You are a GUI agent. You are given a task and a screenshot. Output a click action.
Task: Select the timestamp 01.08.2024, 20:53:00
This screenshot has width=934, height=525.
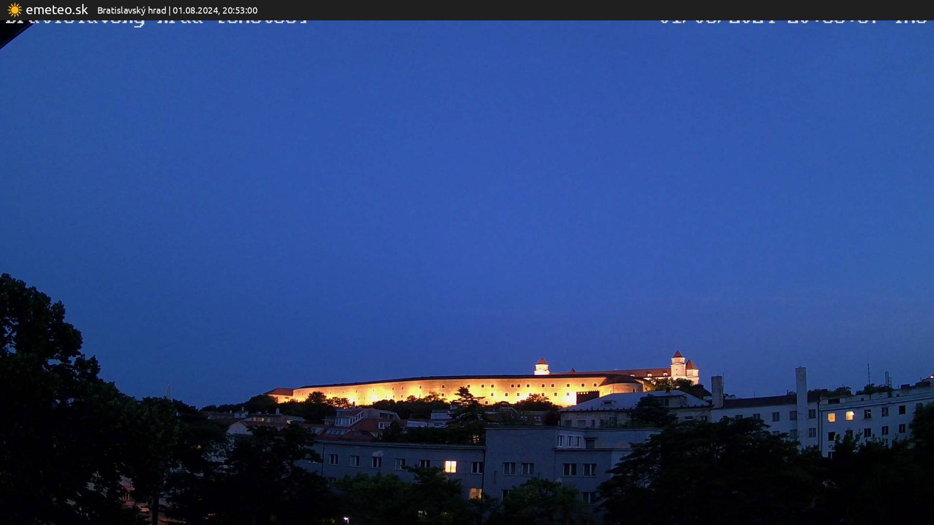pyautogui.click(x=216, y=10)
